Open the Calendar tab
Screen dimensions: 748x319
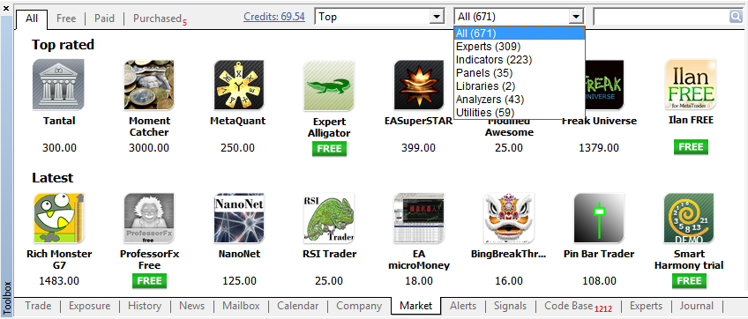point(297,306)
